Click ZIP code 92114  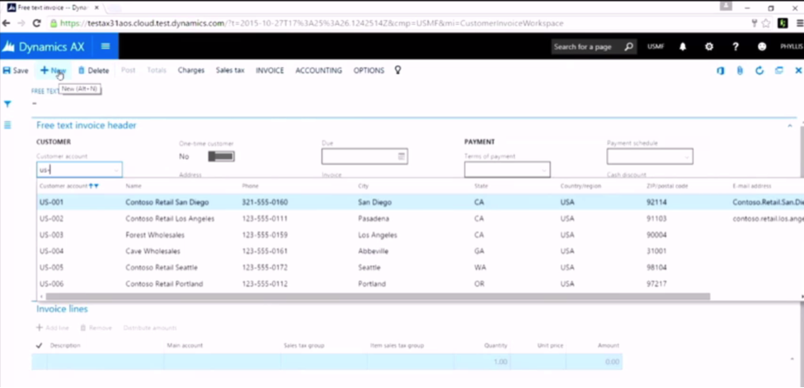coord(656,203)
